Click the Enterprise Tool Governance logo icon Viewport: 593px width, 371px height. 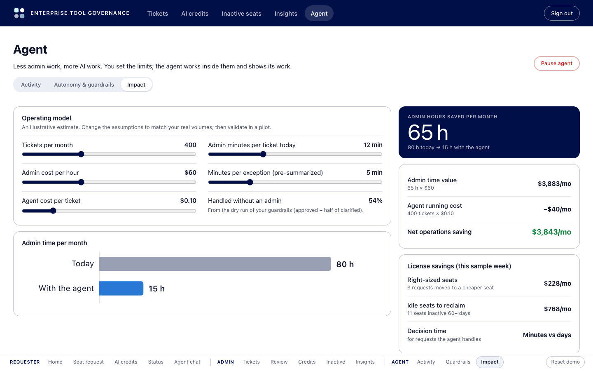19,13
